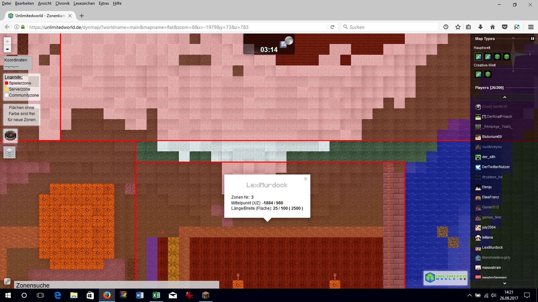Close the Unlimitedworld browser tab
The image size is (538, 302).
point(70,16)
